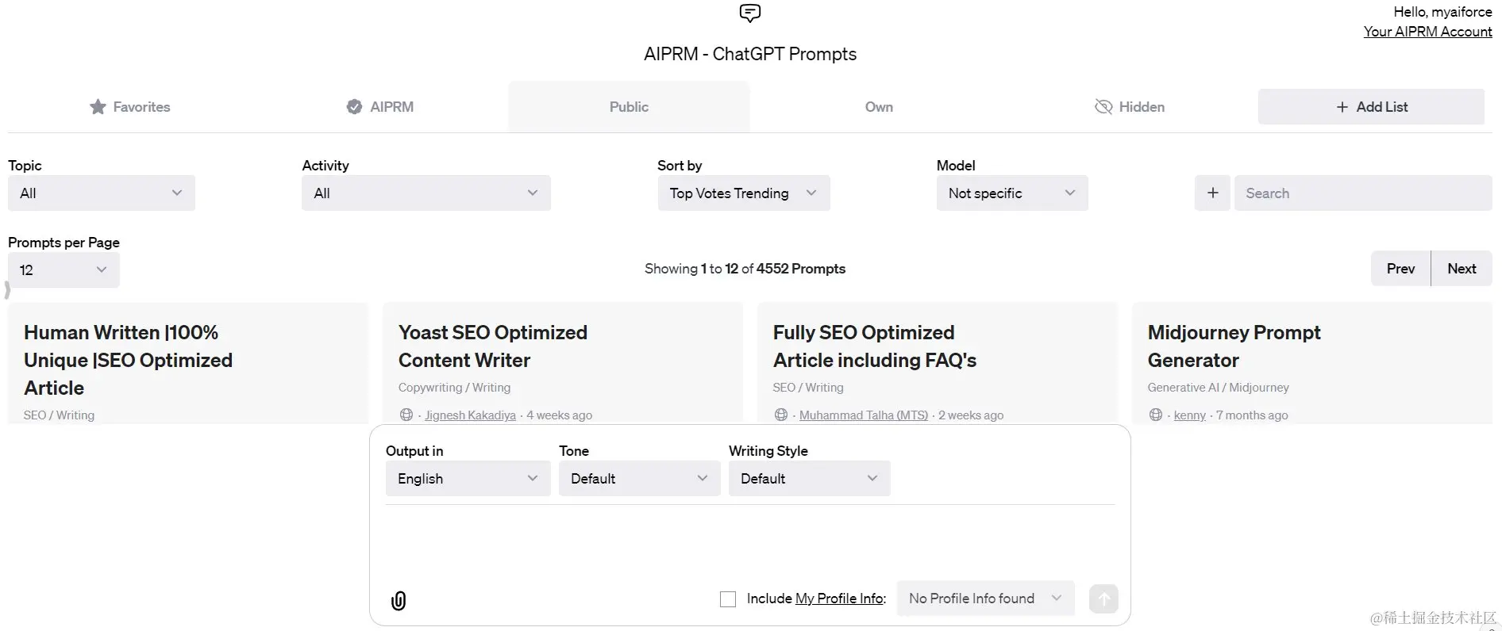This screenshot has width=1502, height=631.
Task: Click the 'Copywriting / Writing' category label
Action: 454,388
